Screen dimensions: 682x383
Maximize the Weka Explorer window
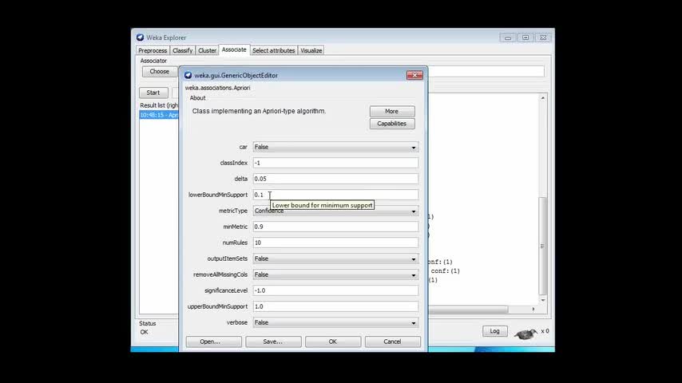[x=525, y=38]
